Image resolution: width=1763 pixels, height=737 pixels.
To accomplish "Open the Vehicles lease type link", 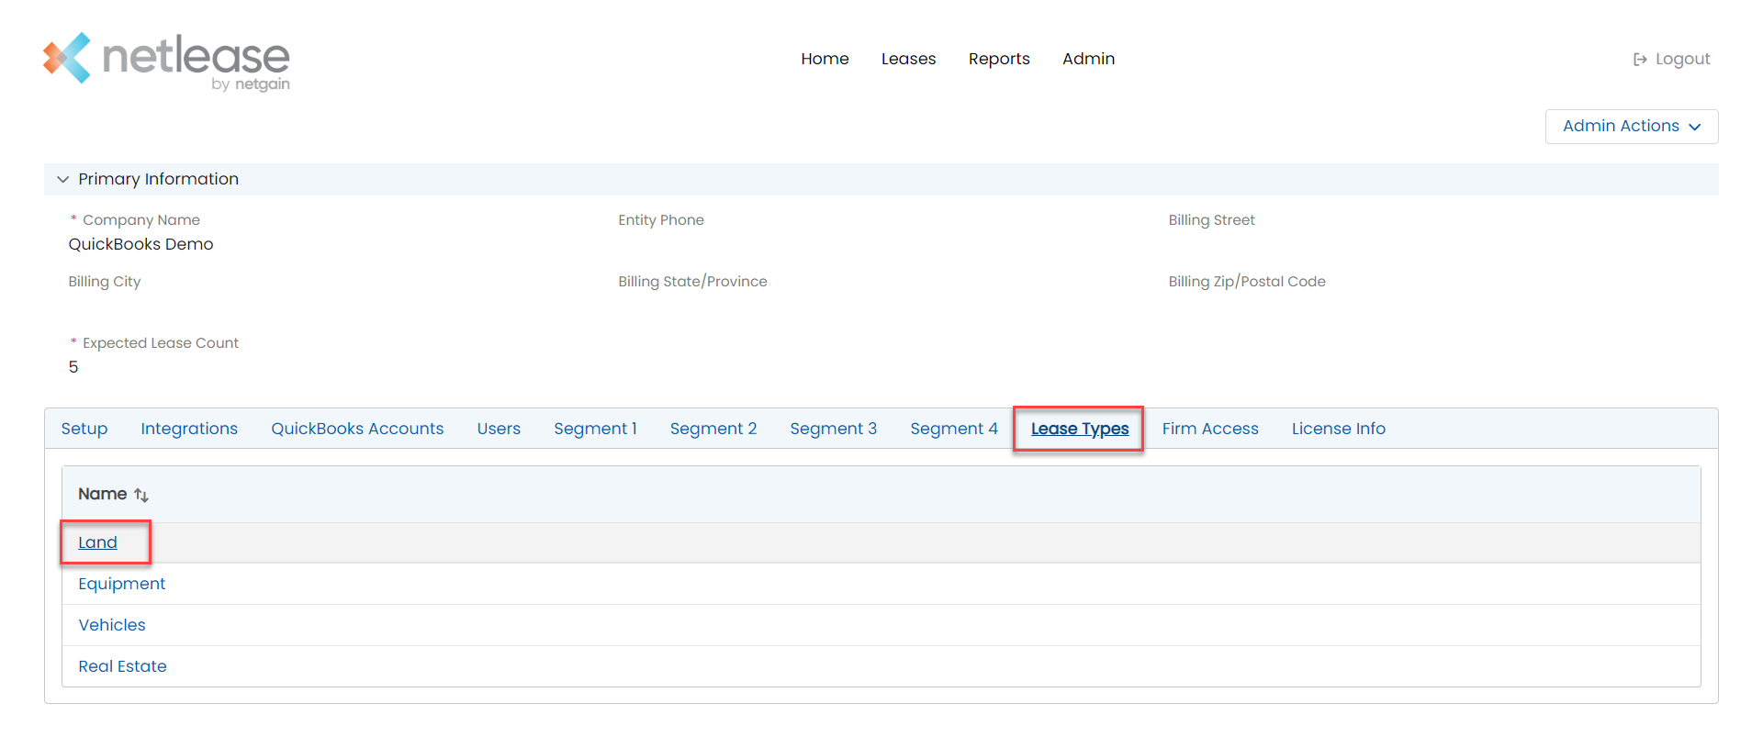I will pyautogui.click(x=112, y=625).
